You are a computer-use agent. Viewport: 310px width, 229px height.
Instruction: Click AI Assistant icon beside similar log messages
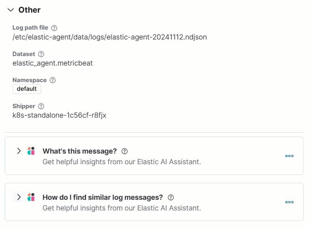[31, 197]
